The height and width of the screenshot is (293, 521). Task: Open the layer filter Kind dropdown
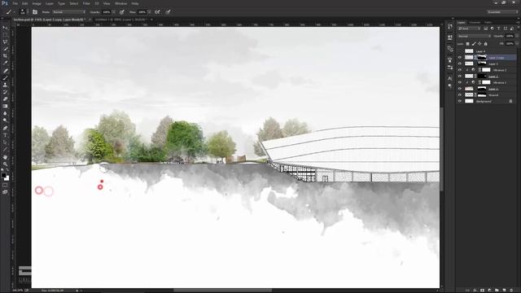point(470,28)
